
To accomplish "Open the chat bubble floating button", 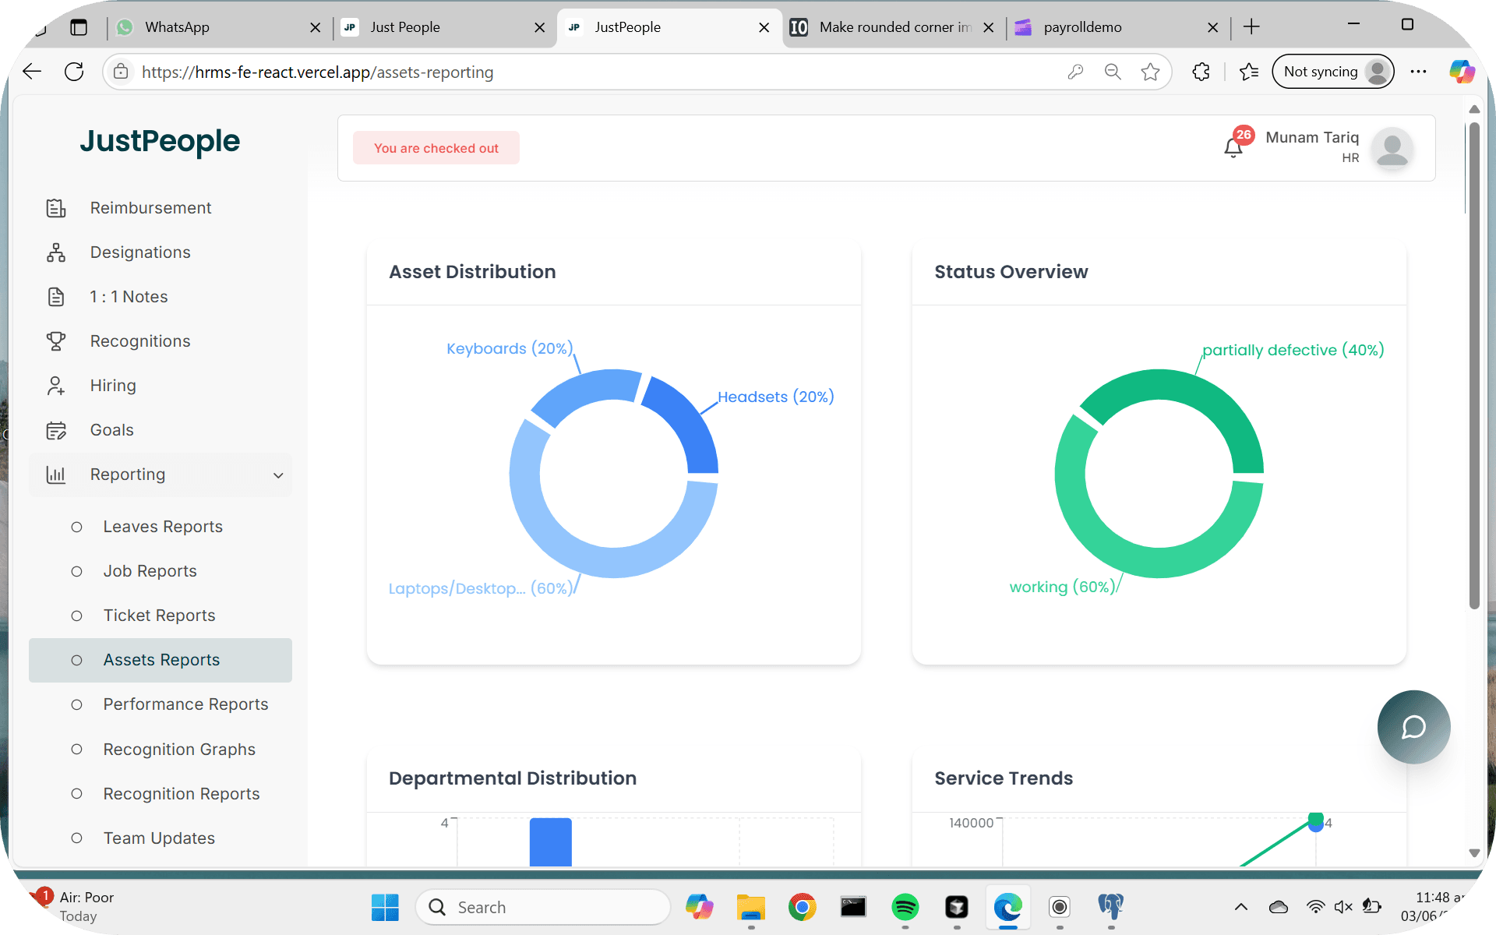I will [1413, 727].
